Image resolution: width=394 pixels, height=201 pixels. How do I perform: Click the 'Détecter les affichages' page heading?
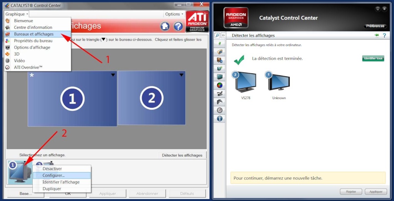pos(253,35)
